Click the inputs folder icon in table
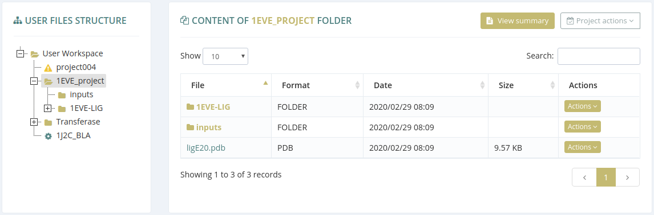 (x=190, y=127)
